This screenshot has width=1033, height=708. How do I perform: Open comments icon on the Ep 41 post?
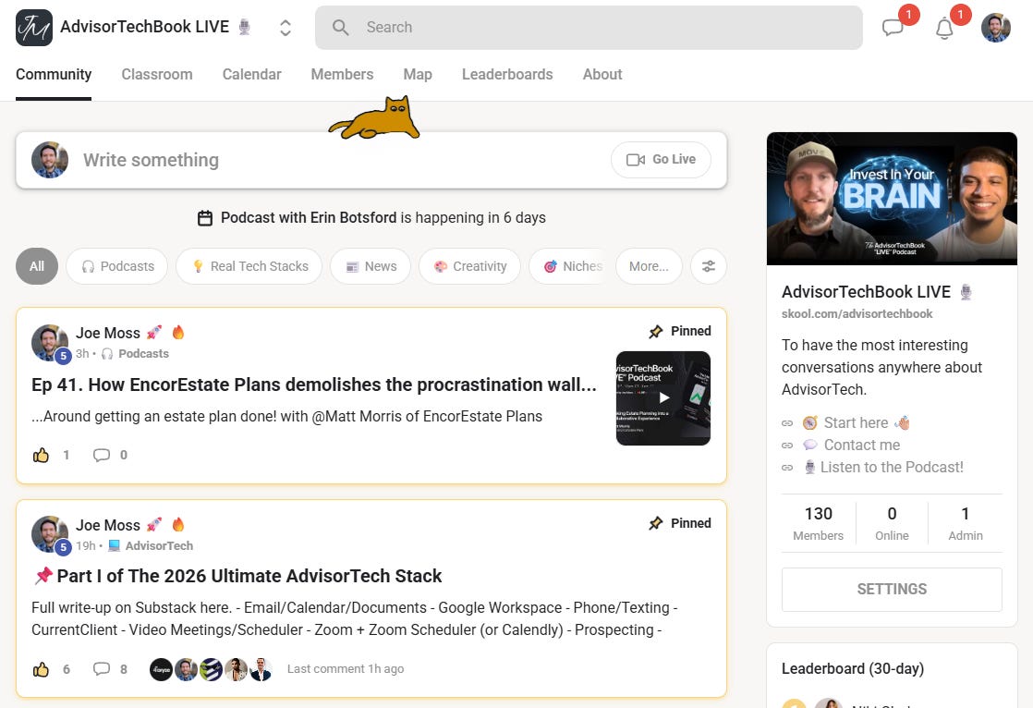(102, 455)
